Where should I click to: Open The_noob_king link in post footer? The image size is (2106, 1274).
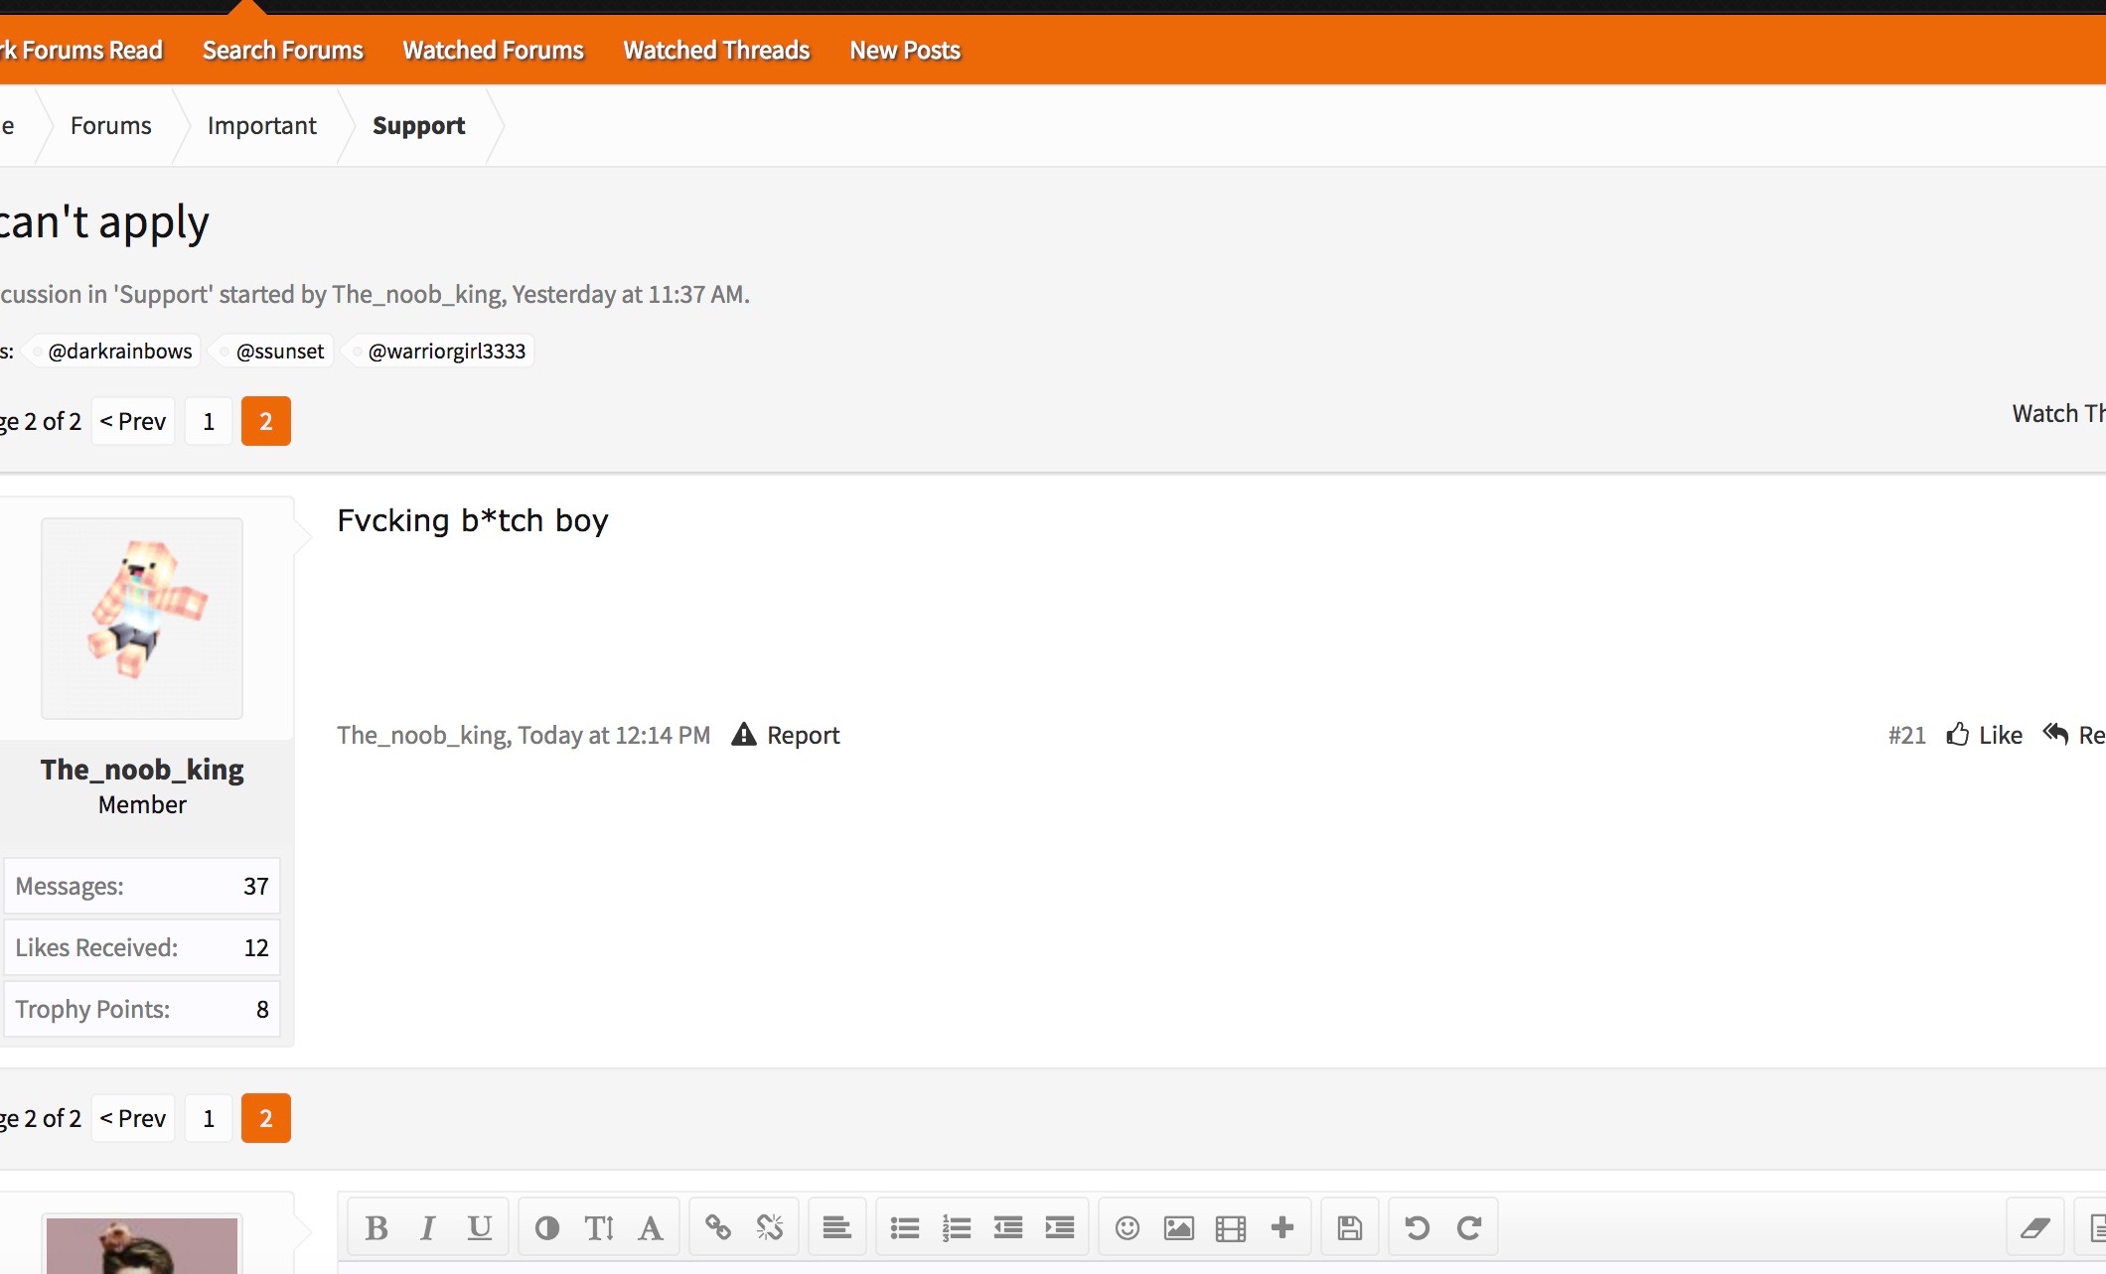tap(422, 735)
